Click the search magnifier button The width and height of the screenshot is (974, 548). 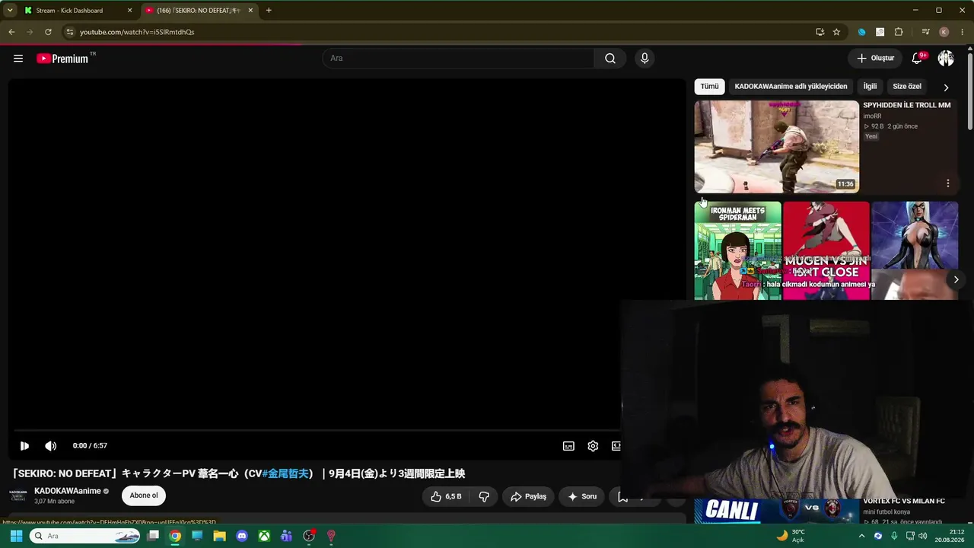click(x=610, y=59)
